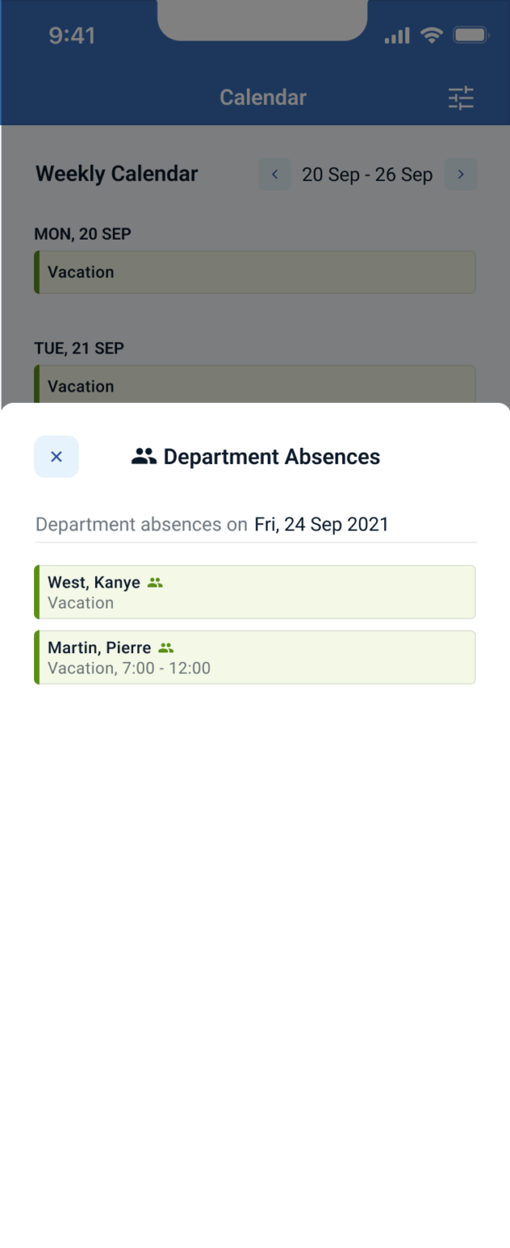Tap the Wi-Fi icon in the status bar
The width and height of the screenshot is (510, 1248).
[431, 35]
